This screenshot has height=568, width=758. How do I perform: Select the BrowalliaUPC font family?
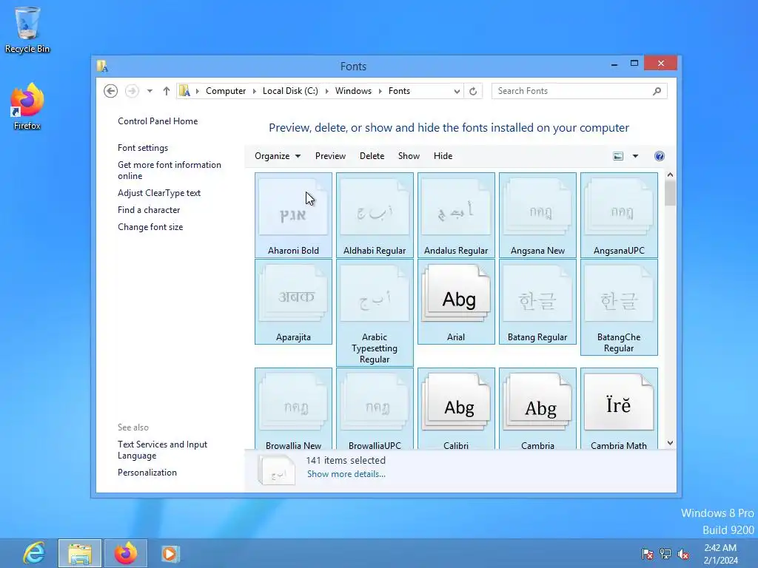(375, 408)
